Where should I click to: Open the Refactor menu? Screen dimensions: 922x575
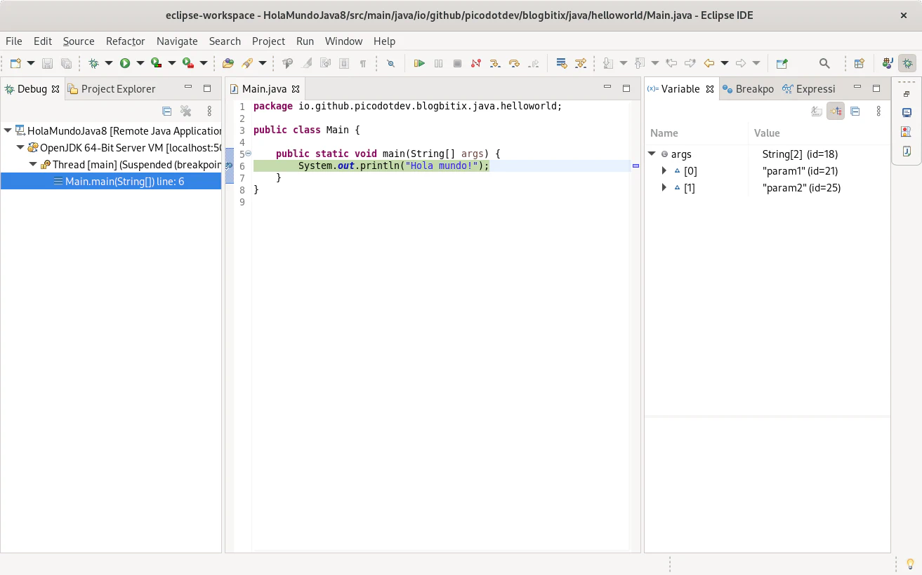pyautogui.click(x=125, y=41)
